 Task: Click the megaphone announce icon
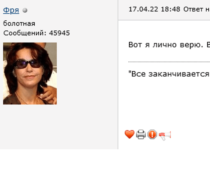pos(165,136)
